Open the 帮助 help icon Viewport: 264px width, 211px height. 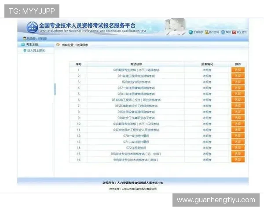tap(223, 32)
